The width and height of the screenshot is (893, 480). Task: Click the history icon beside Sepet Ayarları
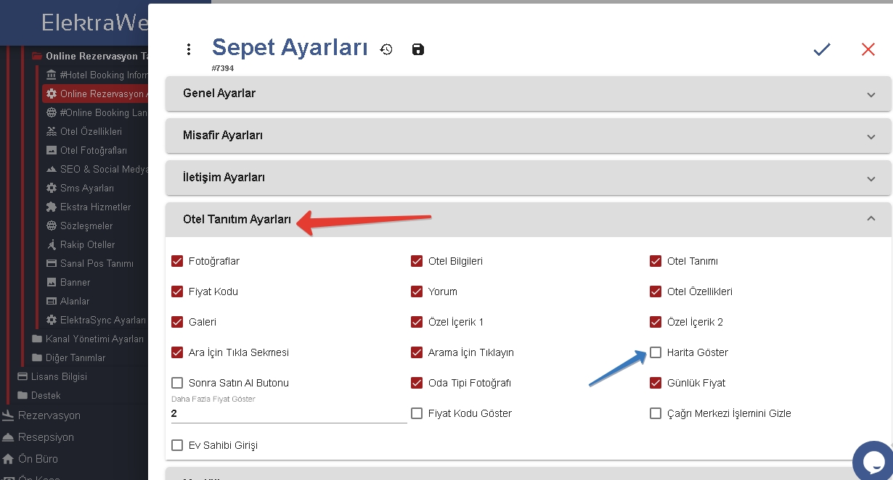(386, 49)
